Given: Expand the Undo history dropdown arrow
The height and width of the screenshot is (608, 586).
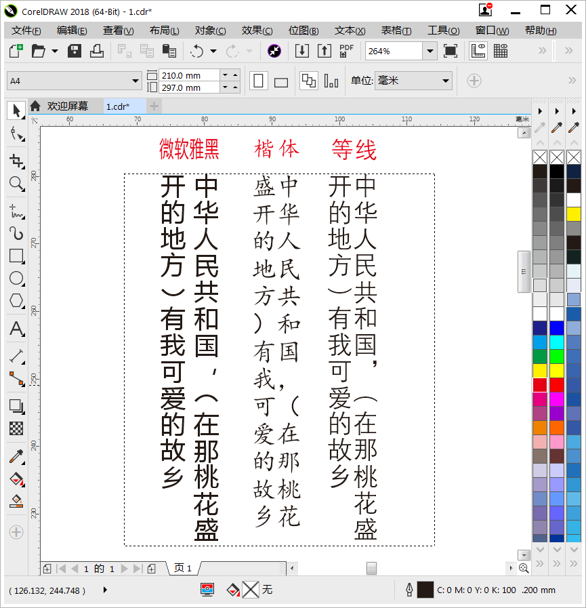Looking at the screenshot, I should (213, 51).
